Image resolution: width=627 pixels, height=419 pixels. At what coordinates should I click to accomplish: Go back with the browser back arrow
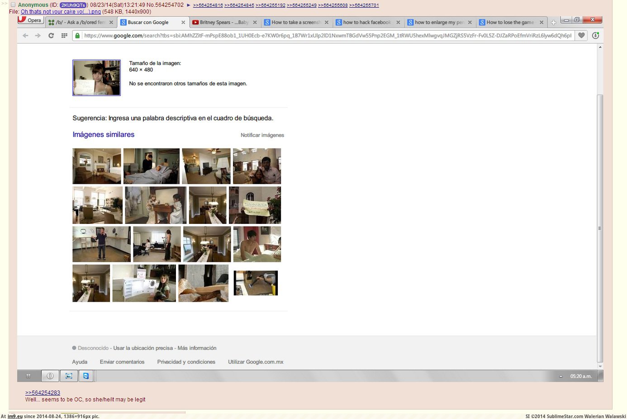(x=25, y=36)
